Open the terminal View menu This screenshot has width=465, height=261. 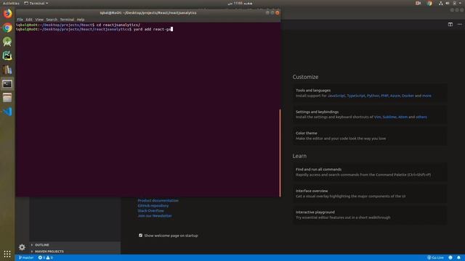click(39, 20)
